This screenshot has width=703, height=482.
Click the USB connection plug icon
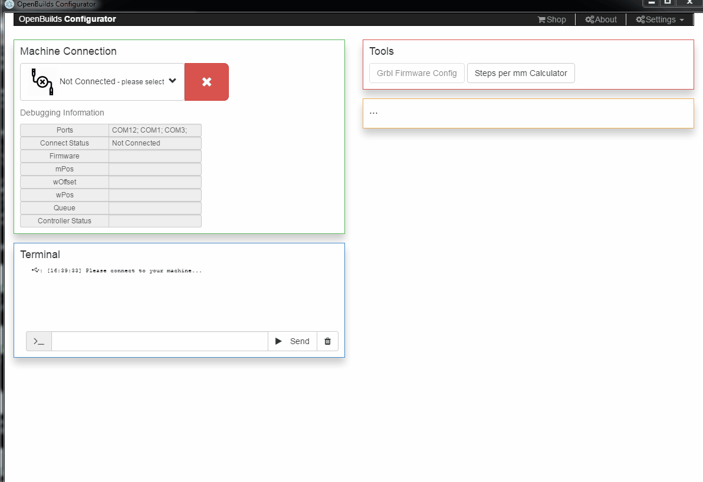(x=41, y=81)
